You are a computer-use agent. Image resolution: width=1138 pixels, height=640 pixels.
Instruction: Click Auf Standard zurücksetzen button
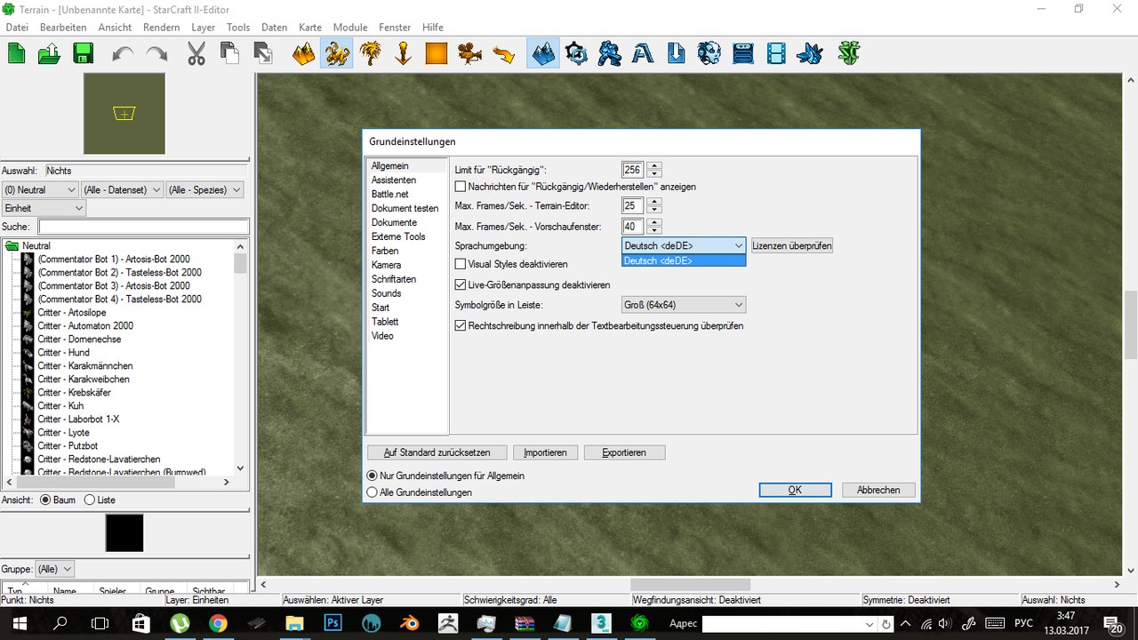point(437,452)
